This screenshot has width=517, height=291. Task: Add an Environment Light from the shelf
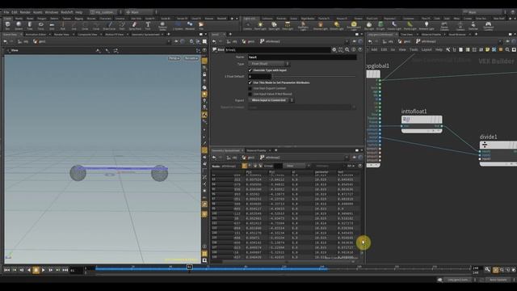(354, 26)
